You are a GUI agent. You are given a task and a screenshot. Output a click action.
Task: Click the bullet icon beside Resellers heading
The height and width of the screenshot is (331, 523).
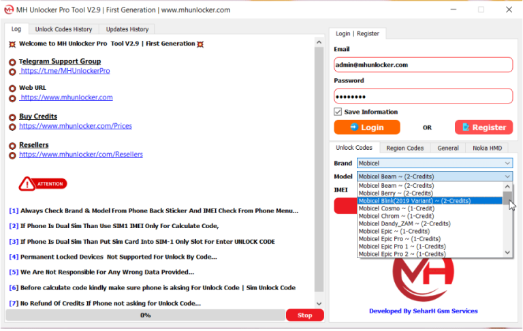pos(12,146)
